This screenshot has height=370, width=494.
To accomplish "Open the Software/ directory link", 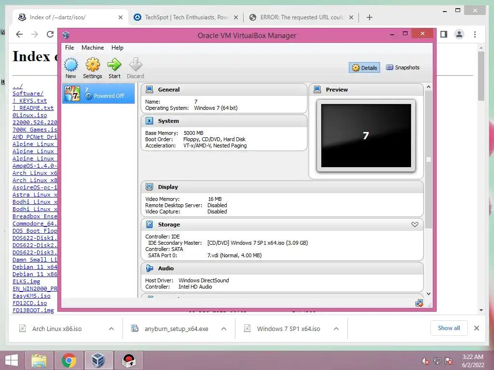I will pos(27,93).
